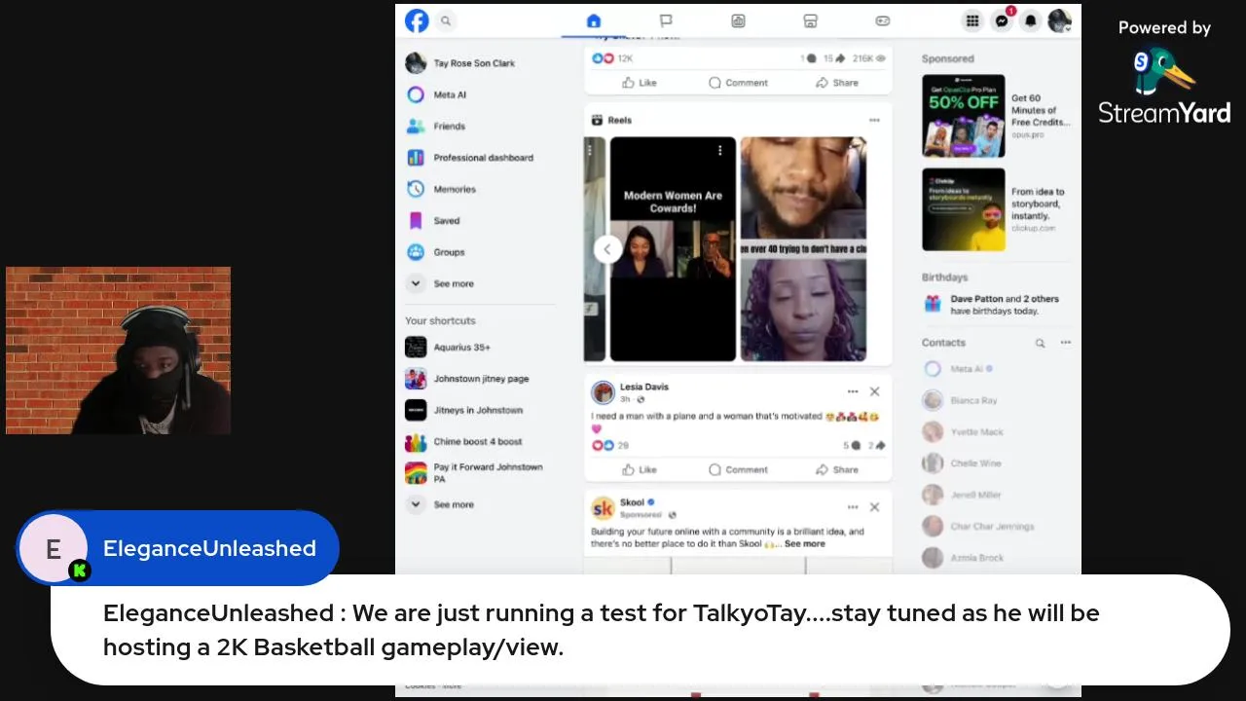Image resolution: width=1246 pixels, height=701 pixels.
Task: Comment on Lesia Davis post
Action: click(x=738, y=469)
